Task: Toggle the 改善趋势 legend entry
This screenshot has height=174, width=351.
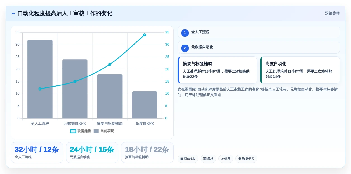Action: [x=81, y=131]
